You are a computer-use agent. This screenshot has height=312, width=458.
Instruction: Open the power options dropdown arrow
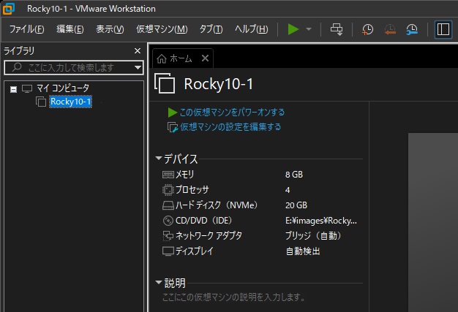(309, 29)
